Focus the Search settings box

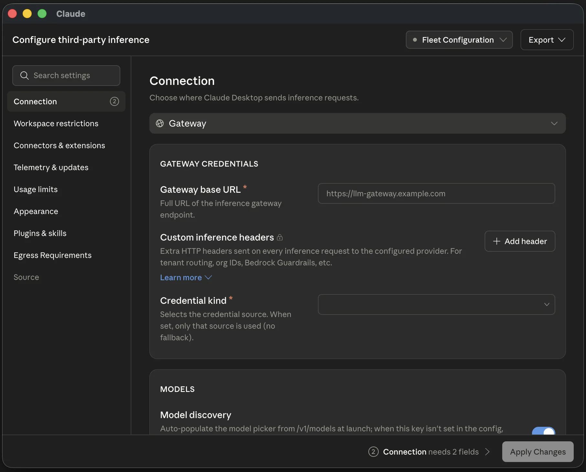pos(66,76)
